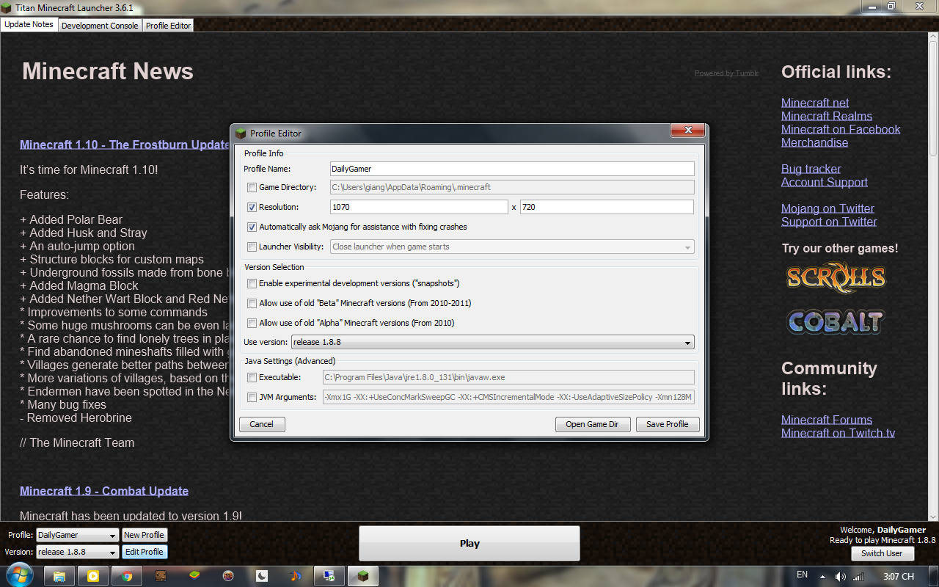Screen dimensions: 939x587
Task: Click the Show desktop button on the taskbar
Action: 933,576
